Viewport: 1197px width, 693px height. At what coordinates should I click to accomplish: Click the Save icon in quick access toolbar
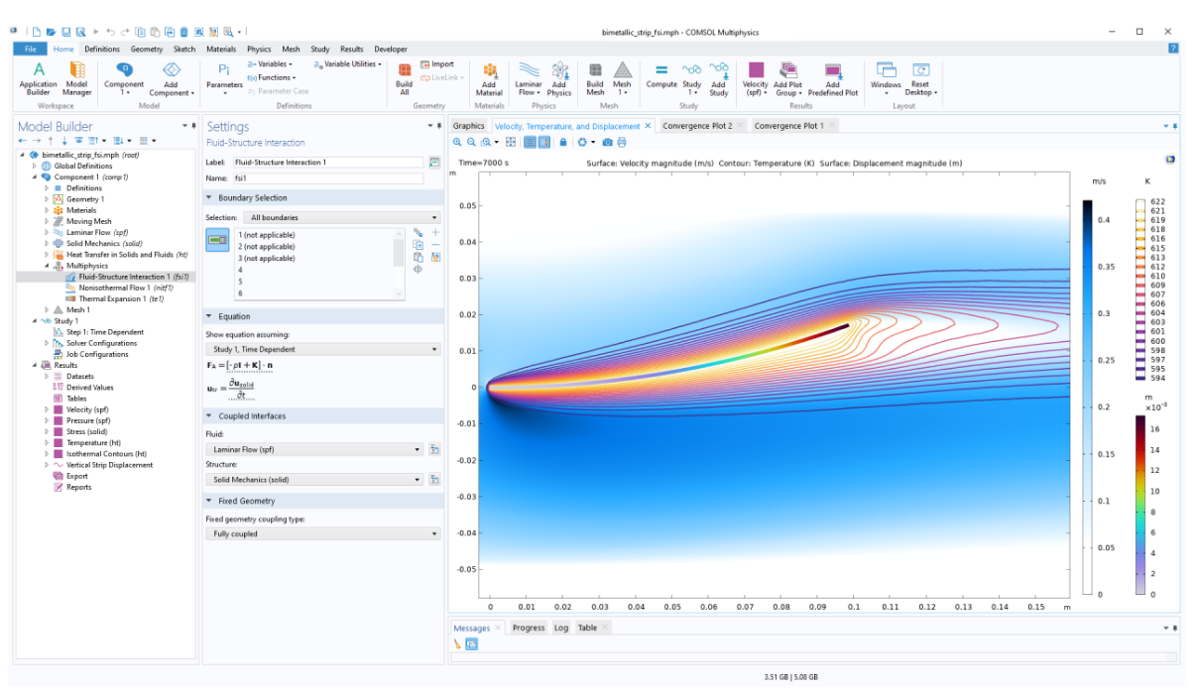coord(64,32)
